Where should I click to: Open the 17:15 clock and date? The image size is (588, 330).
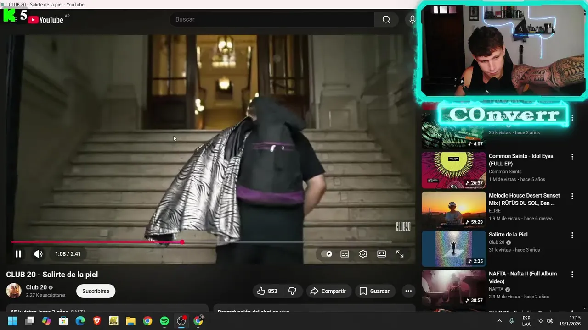click(x=570, y=321)
